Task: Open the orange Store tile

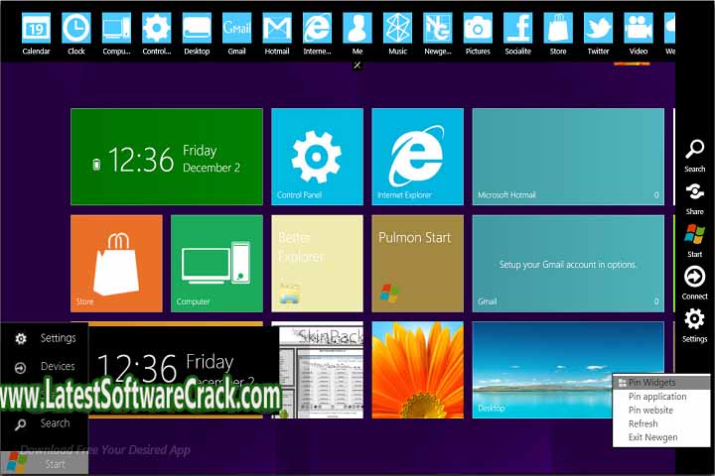Action: click(x=116, y=263)
